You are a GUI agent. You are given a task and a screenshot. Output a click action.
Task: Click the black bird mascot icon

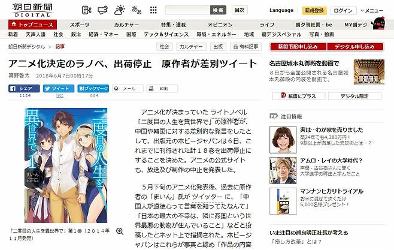[x=378, y=23]
